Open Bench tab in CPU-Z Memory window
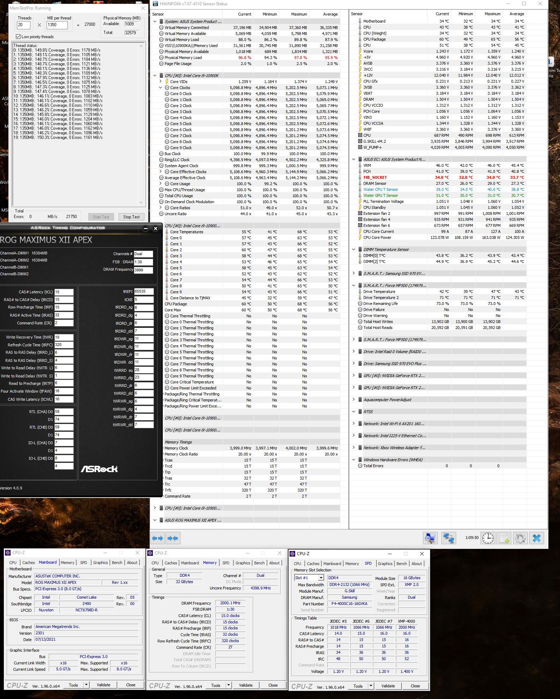This screenshot has width=560, height=699. [259, 563]
